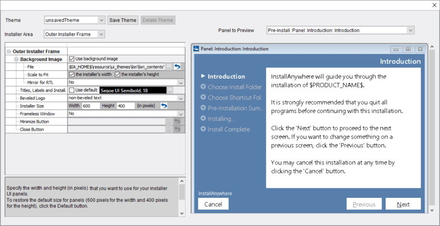Select the Installer Size property row label
This screenshot has height=226, width=440.
coord(32,106)
